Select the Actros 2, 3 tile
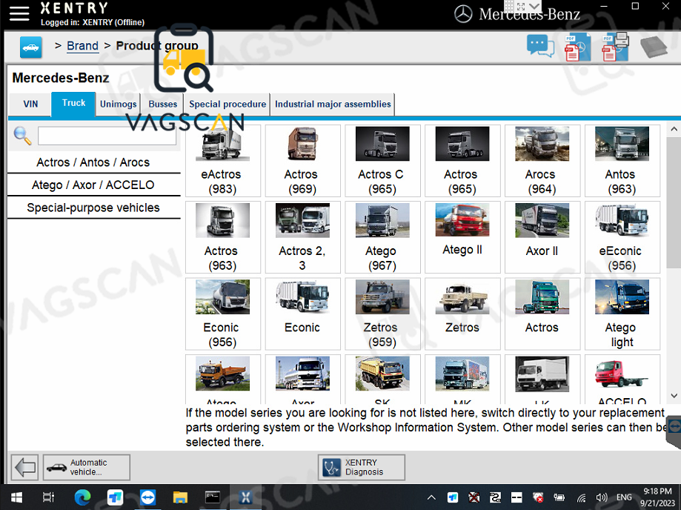 (303, 237)
